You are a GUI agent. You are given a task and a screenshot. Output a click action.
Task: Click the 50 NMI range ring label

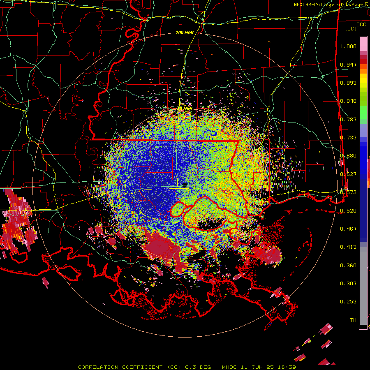click(185, 109)
